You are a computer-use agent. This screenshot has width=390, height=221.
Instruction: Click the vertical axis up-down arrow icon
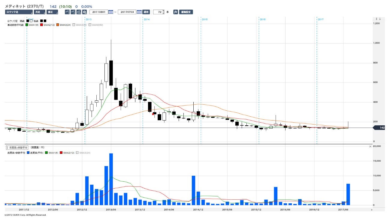[378, 19]
